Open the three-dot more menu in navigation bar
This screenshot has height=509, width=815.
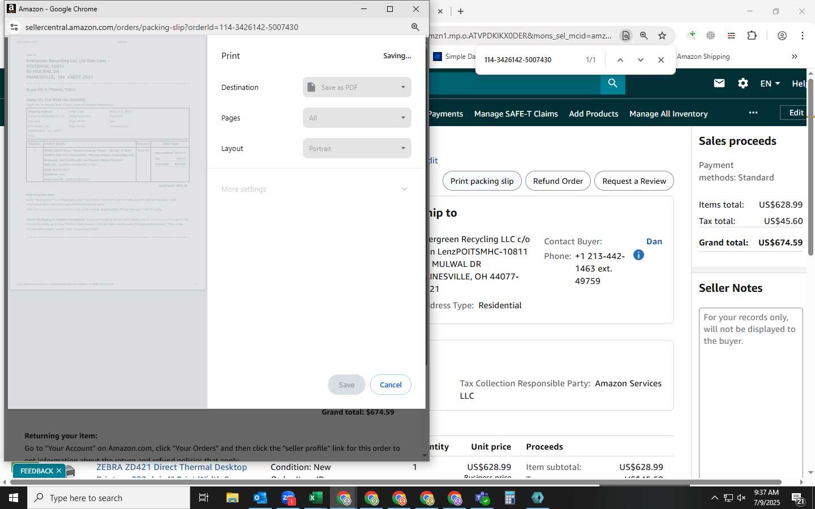[x=753, y=113]
